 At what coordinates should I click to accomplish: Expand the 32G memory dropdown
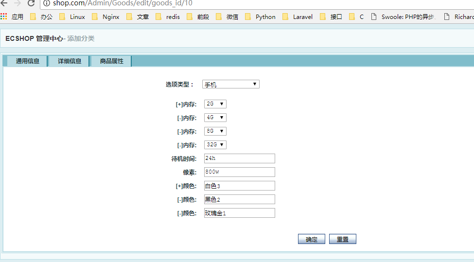(215, 145)
